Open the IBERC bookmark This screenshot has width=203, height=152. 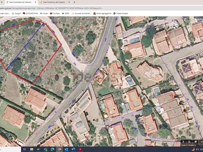tap(65, 13)
